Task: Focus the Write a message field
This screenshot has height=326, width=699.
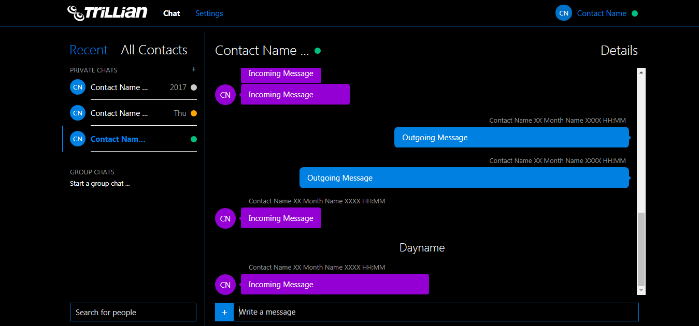Action: pyautogui.click(x=436, y=312)
